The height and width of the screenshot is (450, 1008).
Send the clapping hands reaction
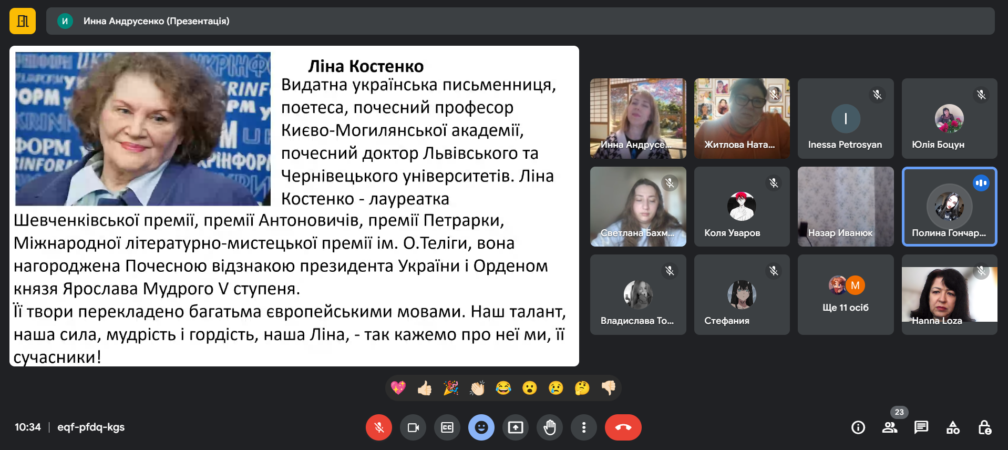(477, 388)
